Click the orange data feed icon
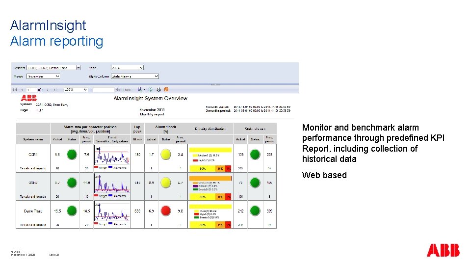The image size is (471, 265). 166,89
